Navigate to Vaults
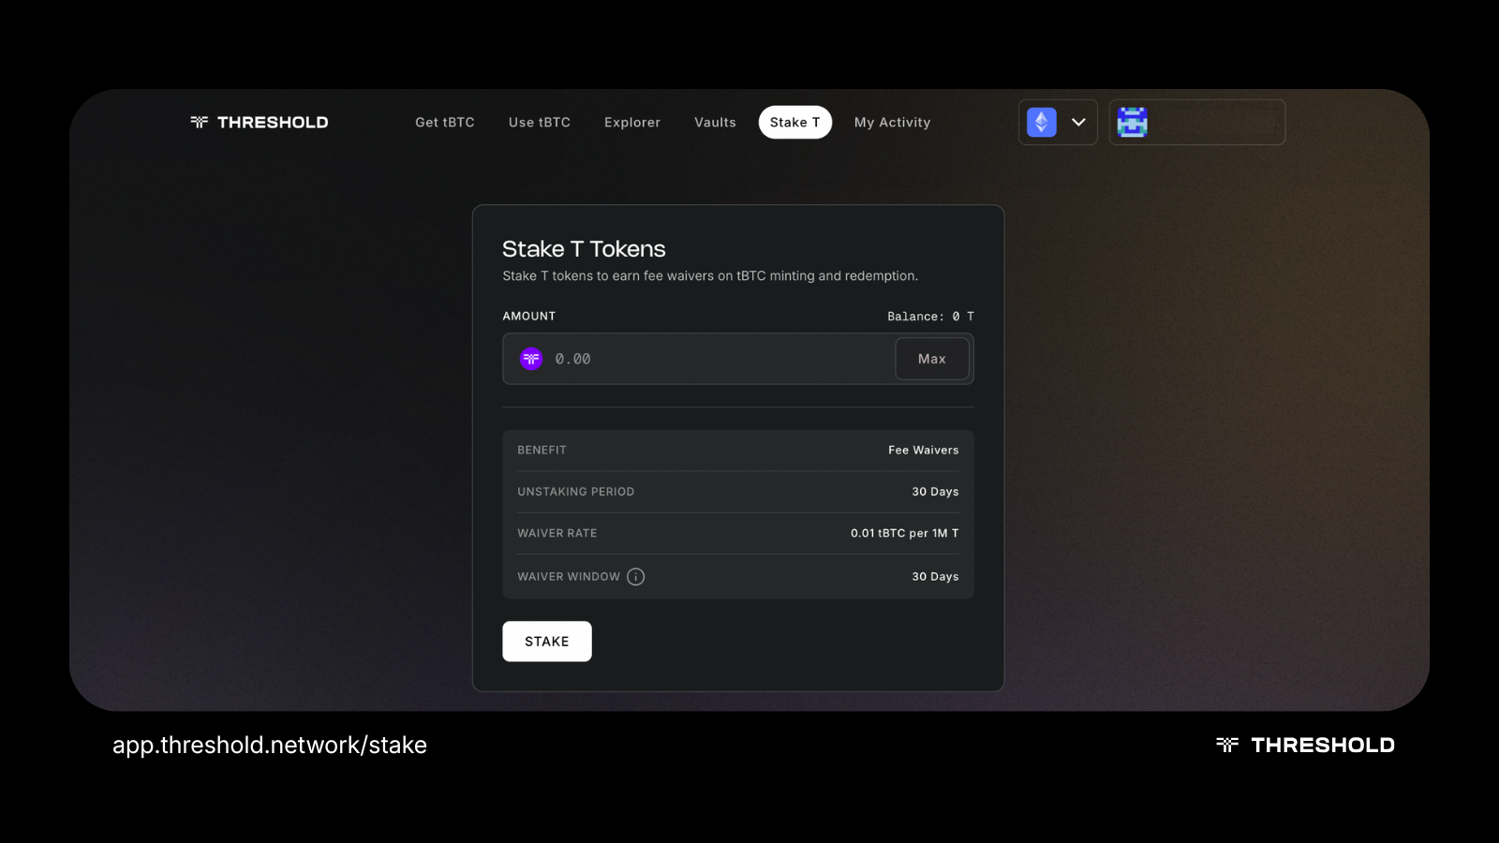Screen dimensions: 1499x843 click(714, 122)
